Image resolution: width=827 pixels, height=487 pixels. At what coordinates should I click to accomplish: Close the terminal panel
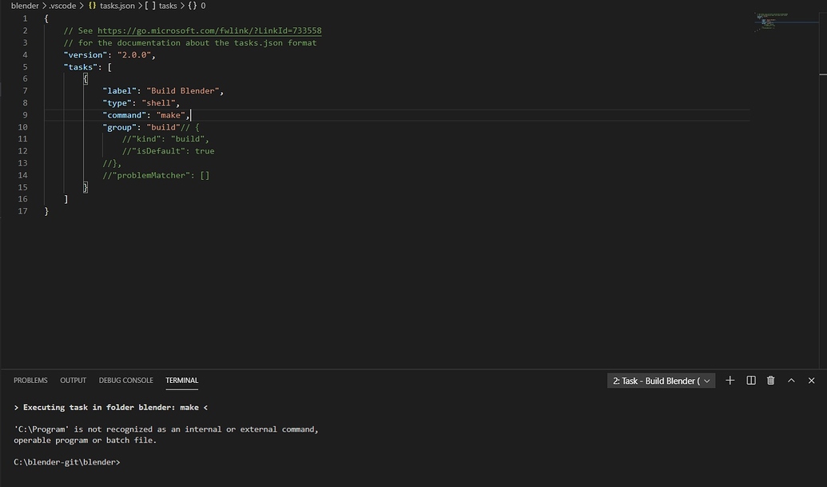pyautogui.click(x=811, y=381)
